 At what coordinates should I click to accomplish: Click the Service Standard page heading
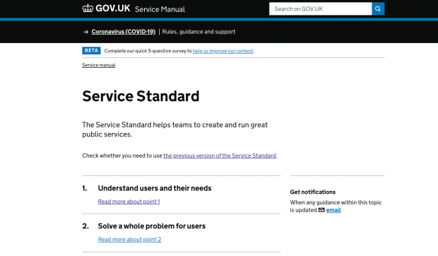pyautogui.click(x=141, y=96)
